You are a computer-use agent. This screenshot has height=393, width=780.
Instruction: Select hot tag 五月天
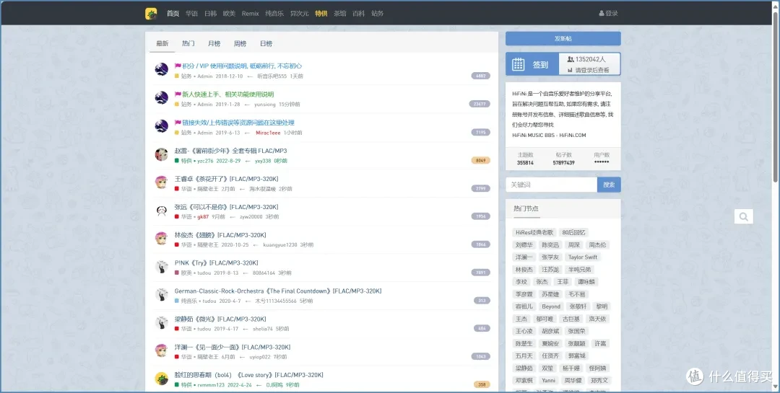point(524,356)
